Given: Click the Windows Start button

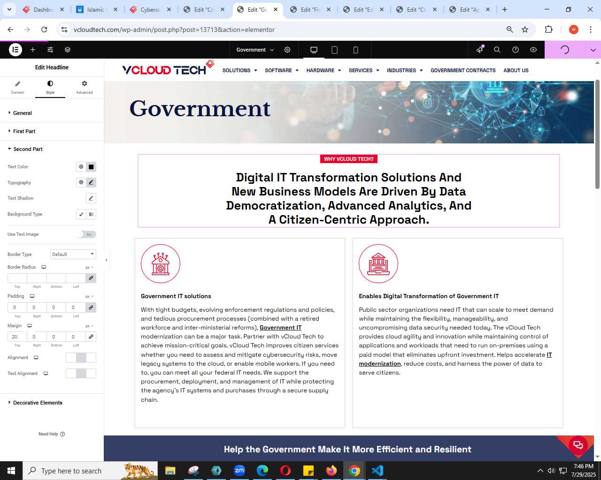Looking at the screenshot, I should (11, 470).
